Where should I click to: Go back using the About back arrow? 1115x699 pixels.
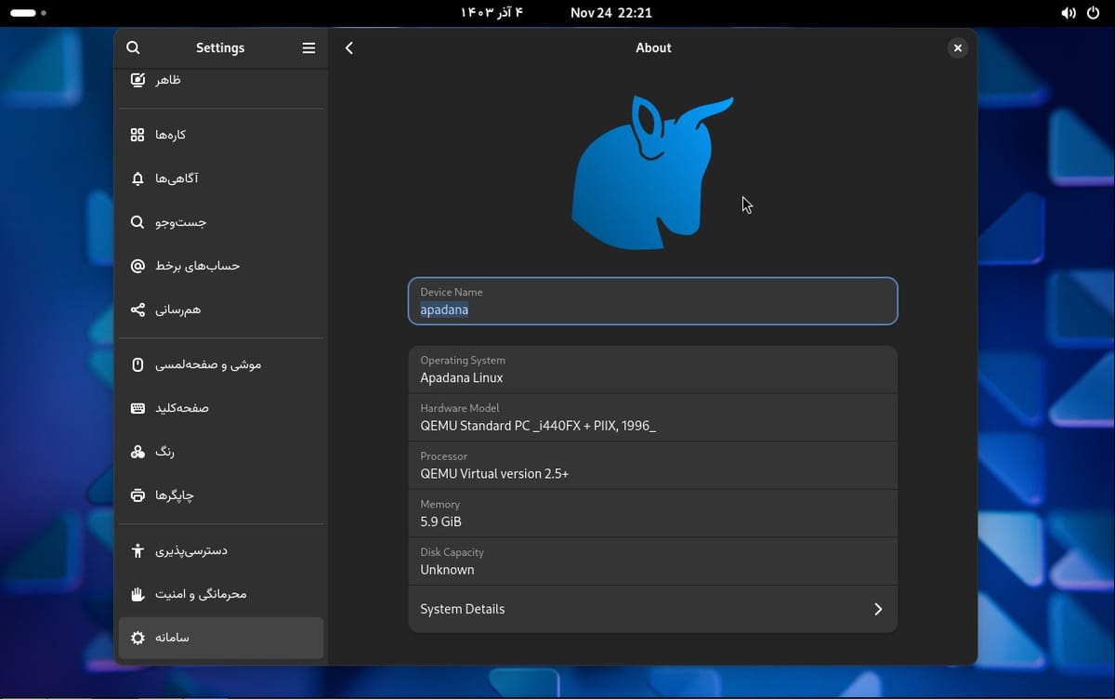point(349,47)
